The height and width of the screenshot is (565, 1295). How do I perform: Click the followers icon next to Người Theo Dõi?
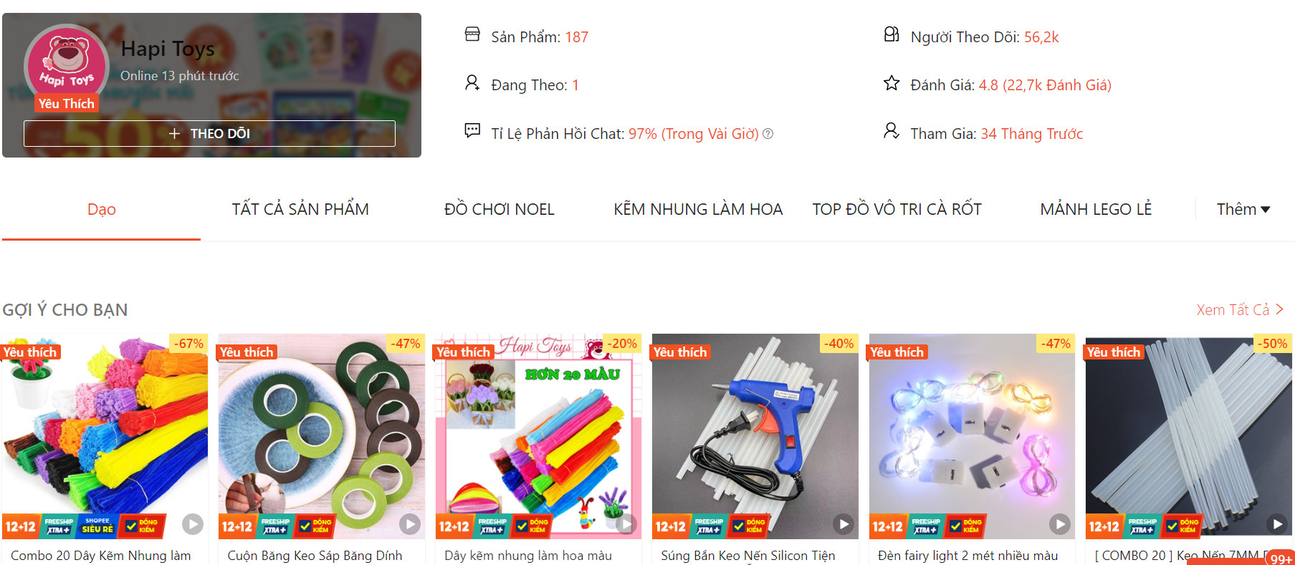(x=891, y=34)
